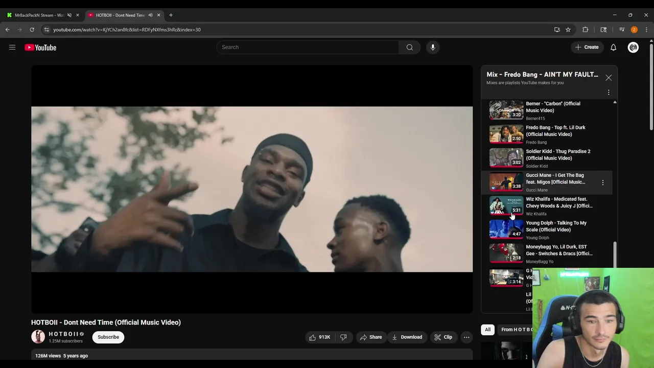Open more actions ellipsis under the video
The image size is (654, 368).
pos(466,337)
